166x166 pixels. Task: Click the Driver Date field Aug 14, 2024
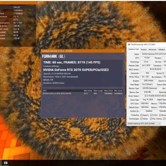click(148, 100)
